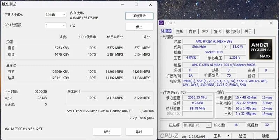279x140 pixels.
Task: Switch to the 内存 tab in CPU-Z
Action: [193, 31]
